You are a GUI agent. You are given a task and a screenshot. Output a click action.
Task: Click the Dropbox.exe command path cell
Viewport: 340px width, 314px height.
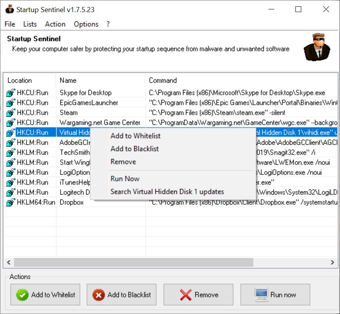243,202
